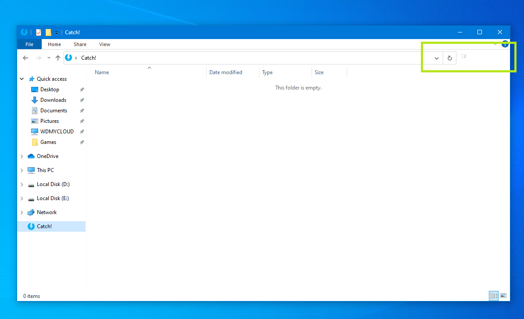Image resolution: width=524 pixels, height=319 pixels.
Task: Maximize the Catch! window
Action: point(480,32)
